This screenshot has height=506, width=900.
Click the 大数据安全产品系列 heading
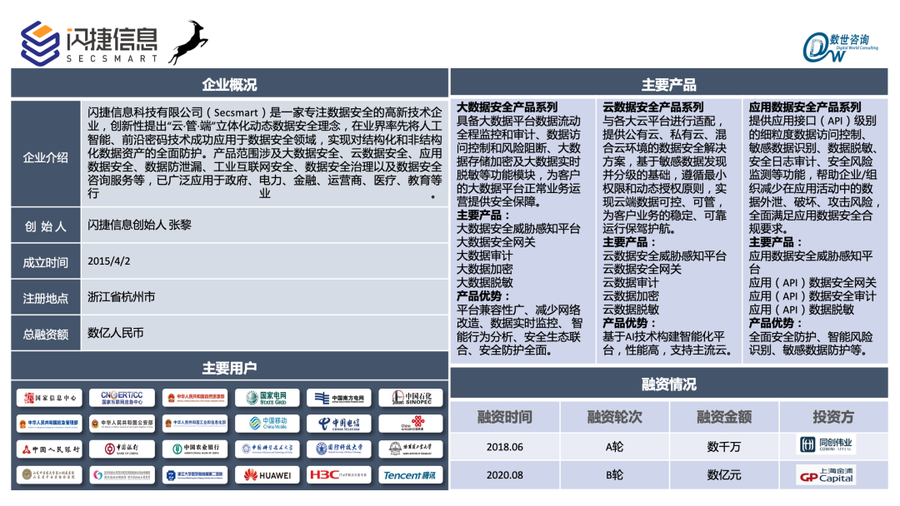point(507,107)
